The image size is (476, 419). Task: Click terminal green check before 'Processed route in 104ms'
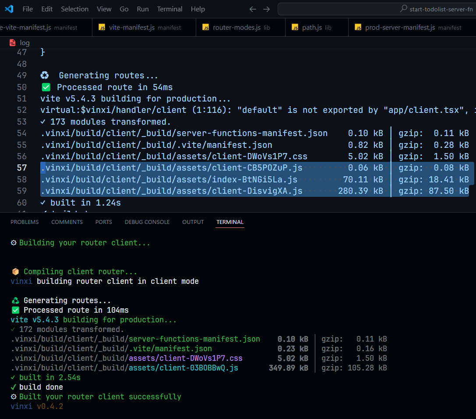point(15,310)
